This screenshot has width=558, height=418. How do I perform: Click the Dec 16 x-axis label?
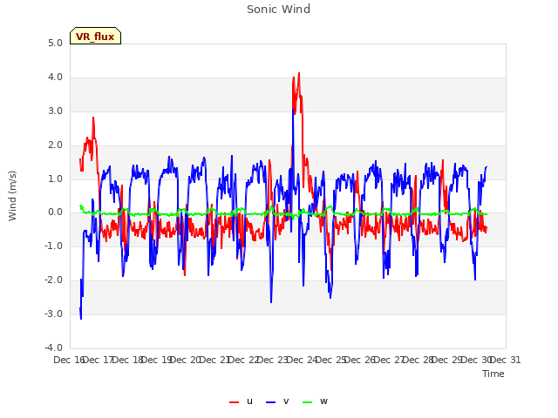(69, 360)
